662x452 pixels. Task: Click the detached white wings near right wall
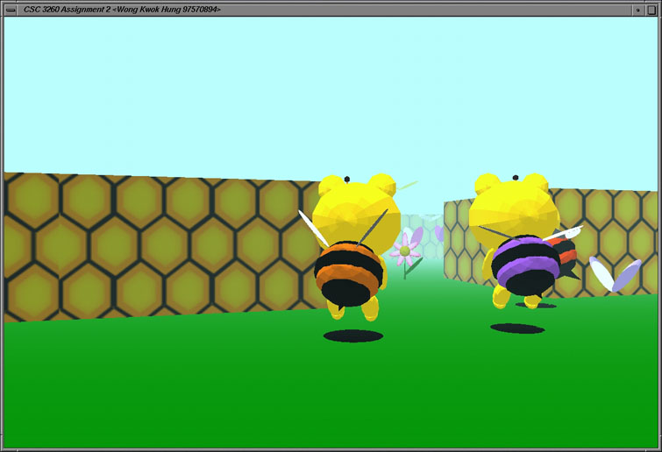[616, 273]
